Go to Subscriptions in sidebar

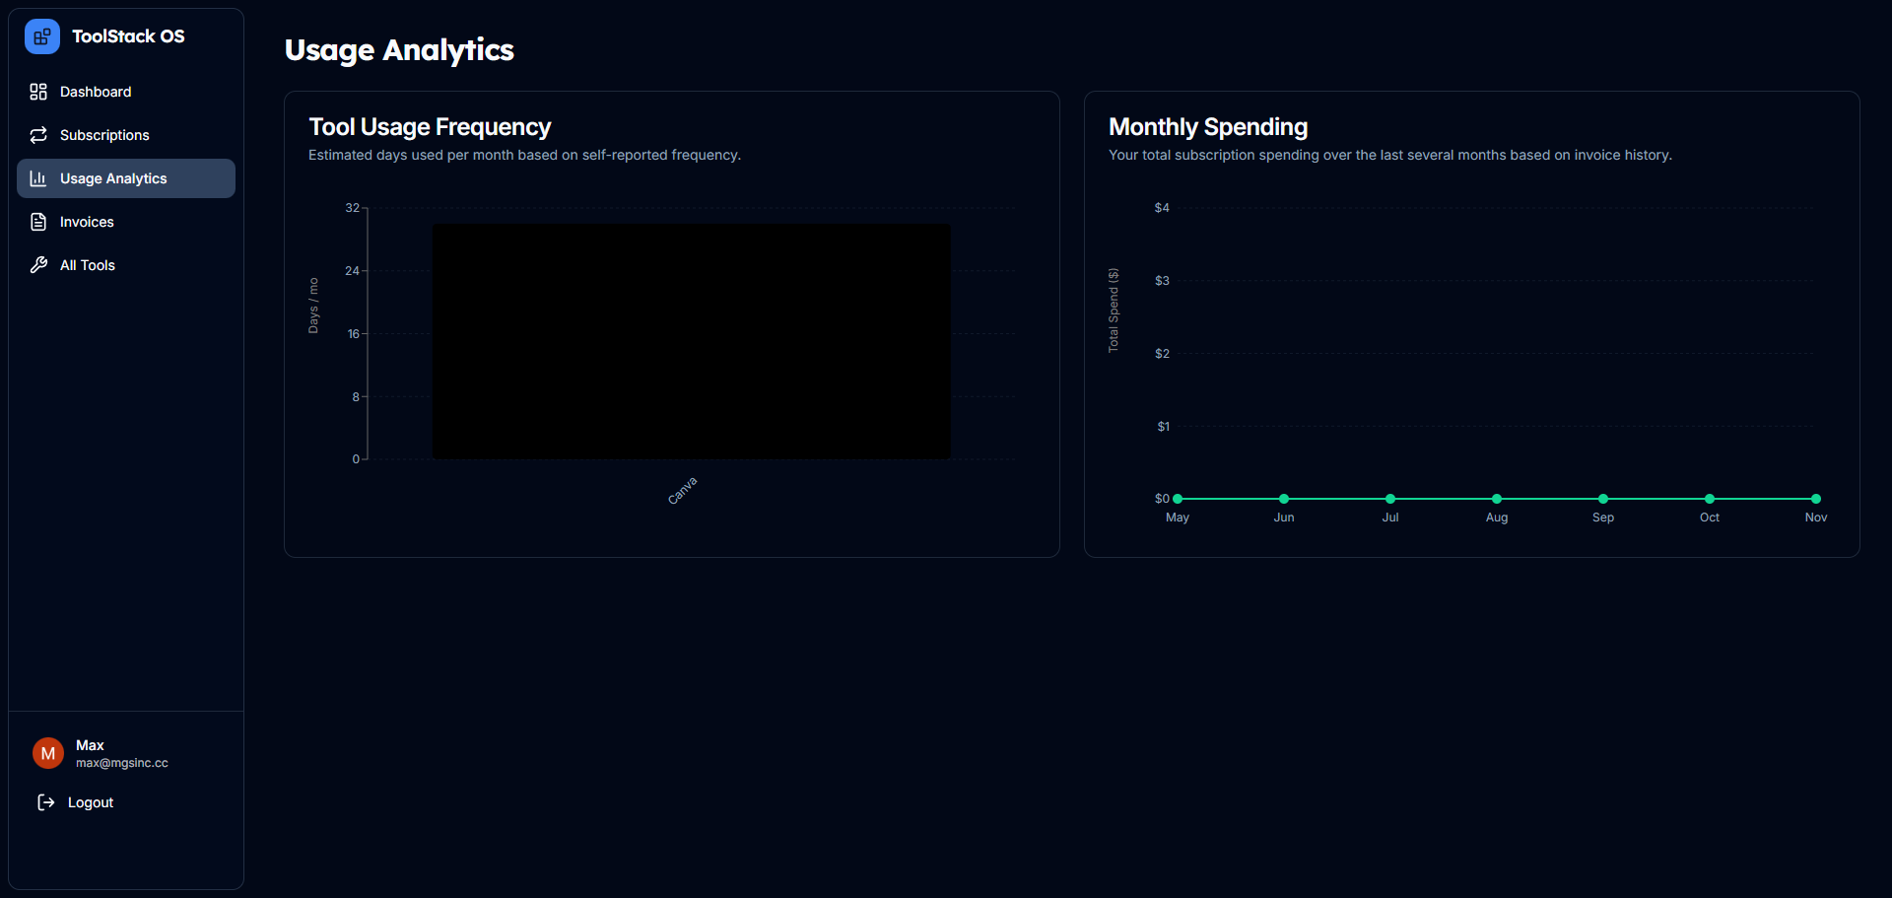pyautogui.click(x=126, y=135)
